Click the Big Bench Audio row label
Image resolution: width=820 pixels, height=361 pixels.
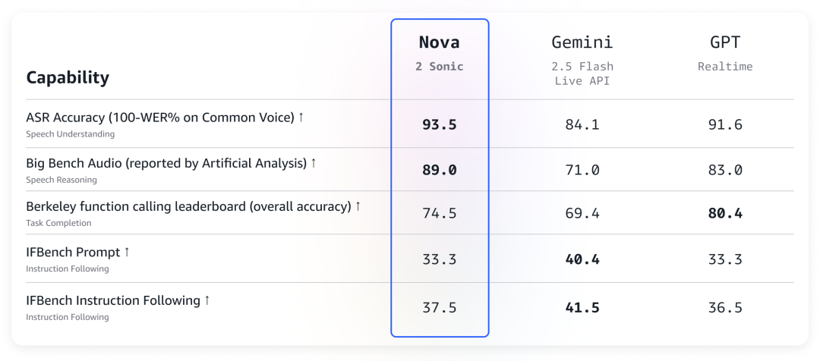click(166, 164)
